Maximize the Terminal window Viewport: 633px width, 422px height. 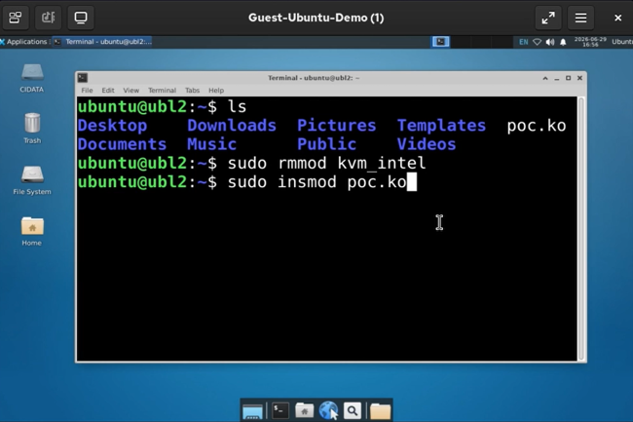tap(568, 78)
